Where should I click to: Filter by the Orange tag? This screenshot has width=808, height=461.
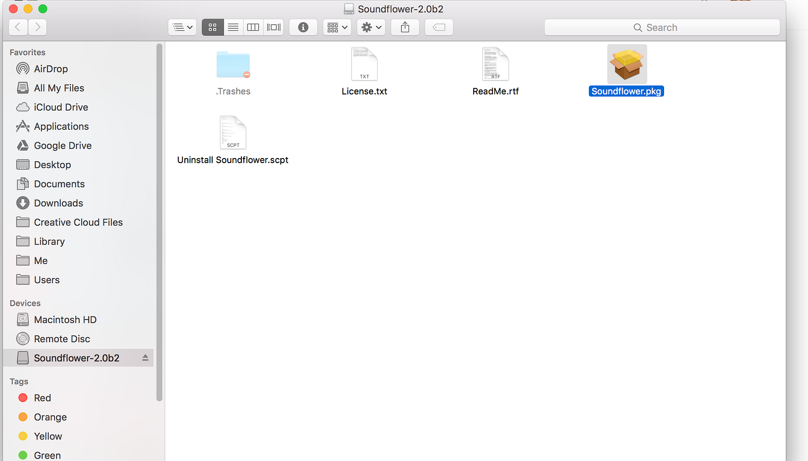78,417
